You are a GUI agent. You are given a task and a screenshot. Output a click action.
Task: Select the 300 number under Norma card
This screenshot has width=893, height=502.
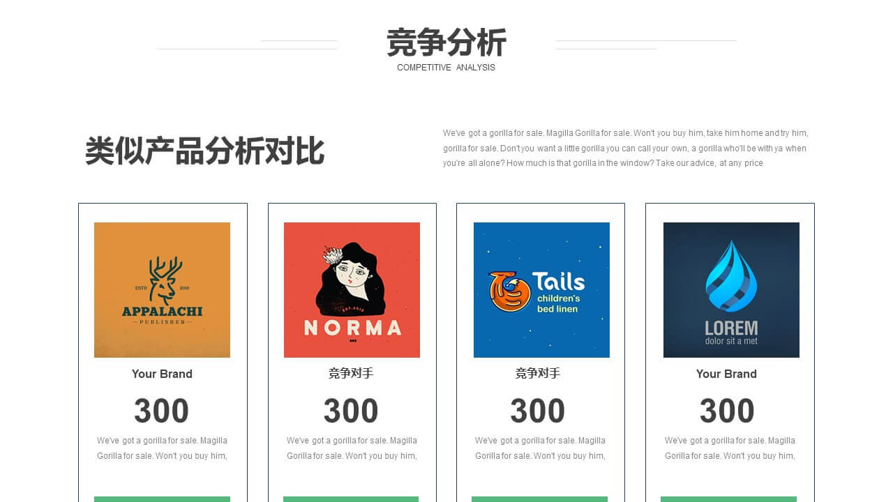pyautogui.click(x=351, y=411)
